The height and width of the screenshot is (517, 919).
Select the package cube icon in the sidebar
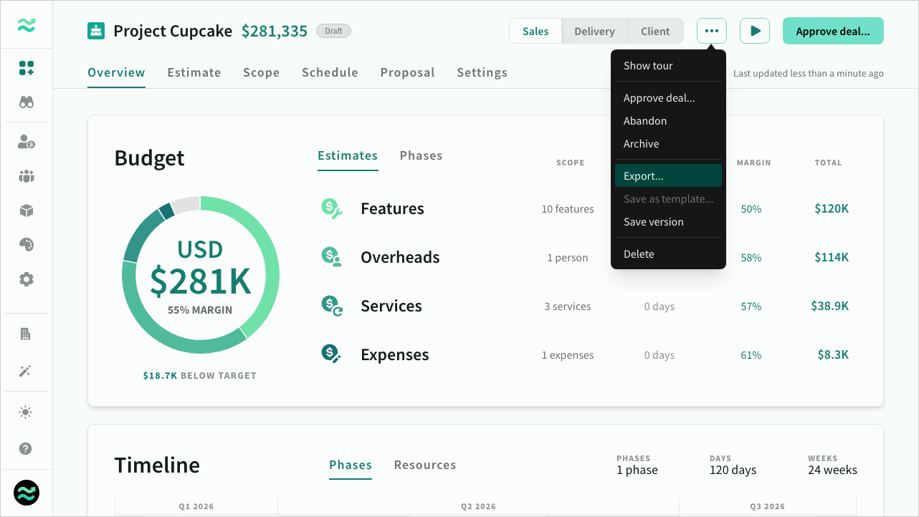[26, 211]
